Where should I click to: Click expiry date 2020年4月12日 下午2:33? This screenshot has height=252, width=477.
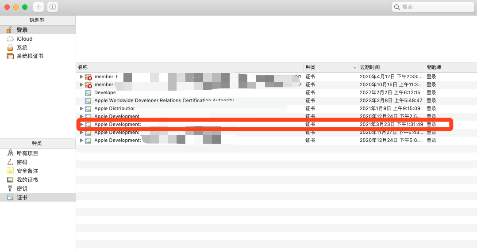click(391, 76)
